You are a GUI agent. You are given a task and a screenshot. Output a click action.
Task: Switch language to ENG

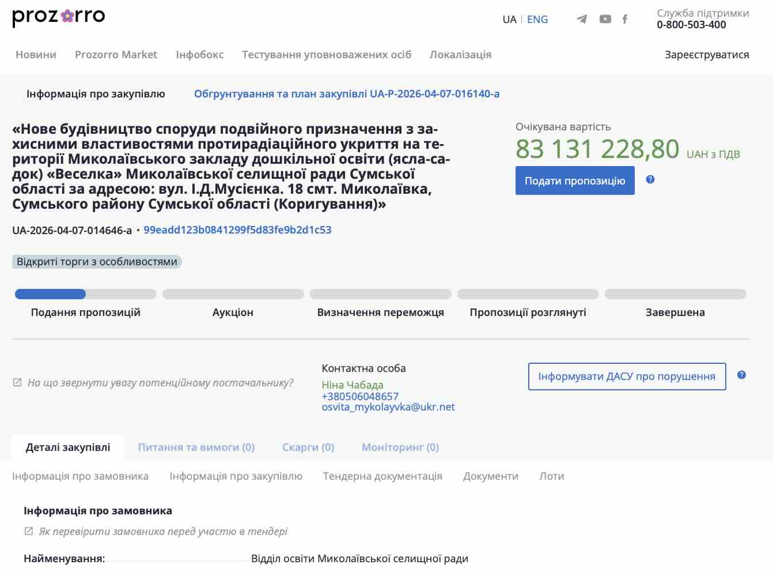coord(537,20)
